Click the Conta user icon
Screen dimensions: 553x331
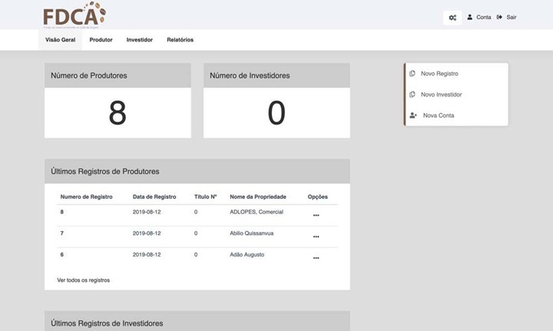pos(470,17)
